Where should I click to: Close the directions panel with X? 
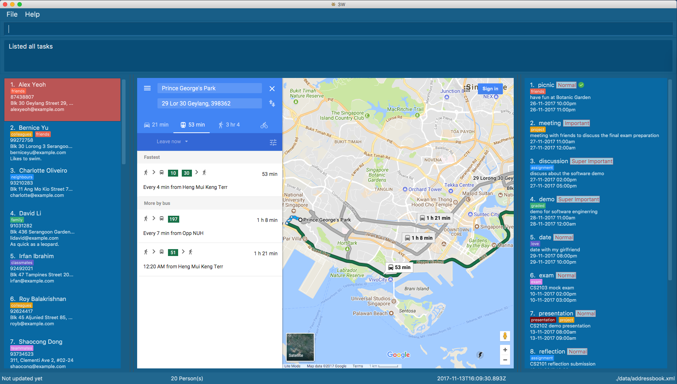[272, 88]
